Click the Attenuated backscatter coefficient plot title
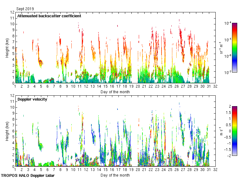This screenshot has width=240, height=179. [49, 16]
